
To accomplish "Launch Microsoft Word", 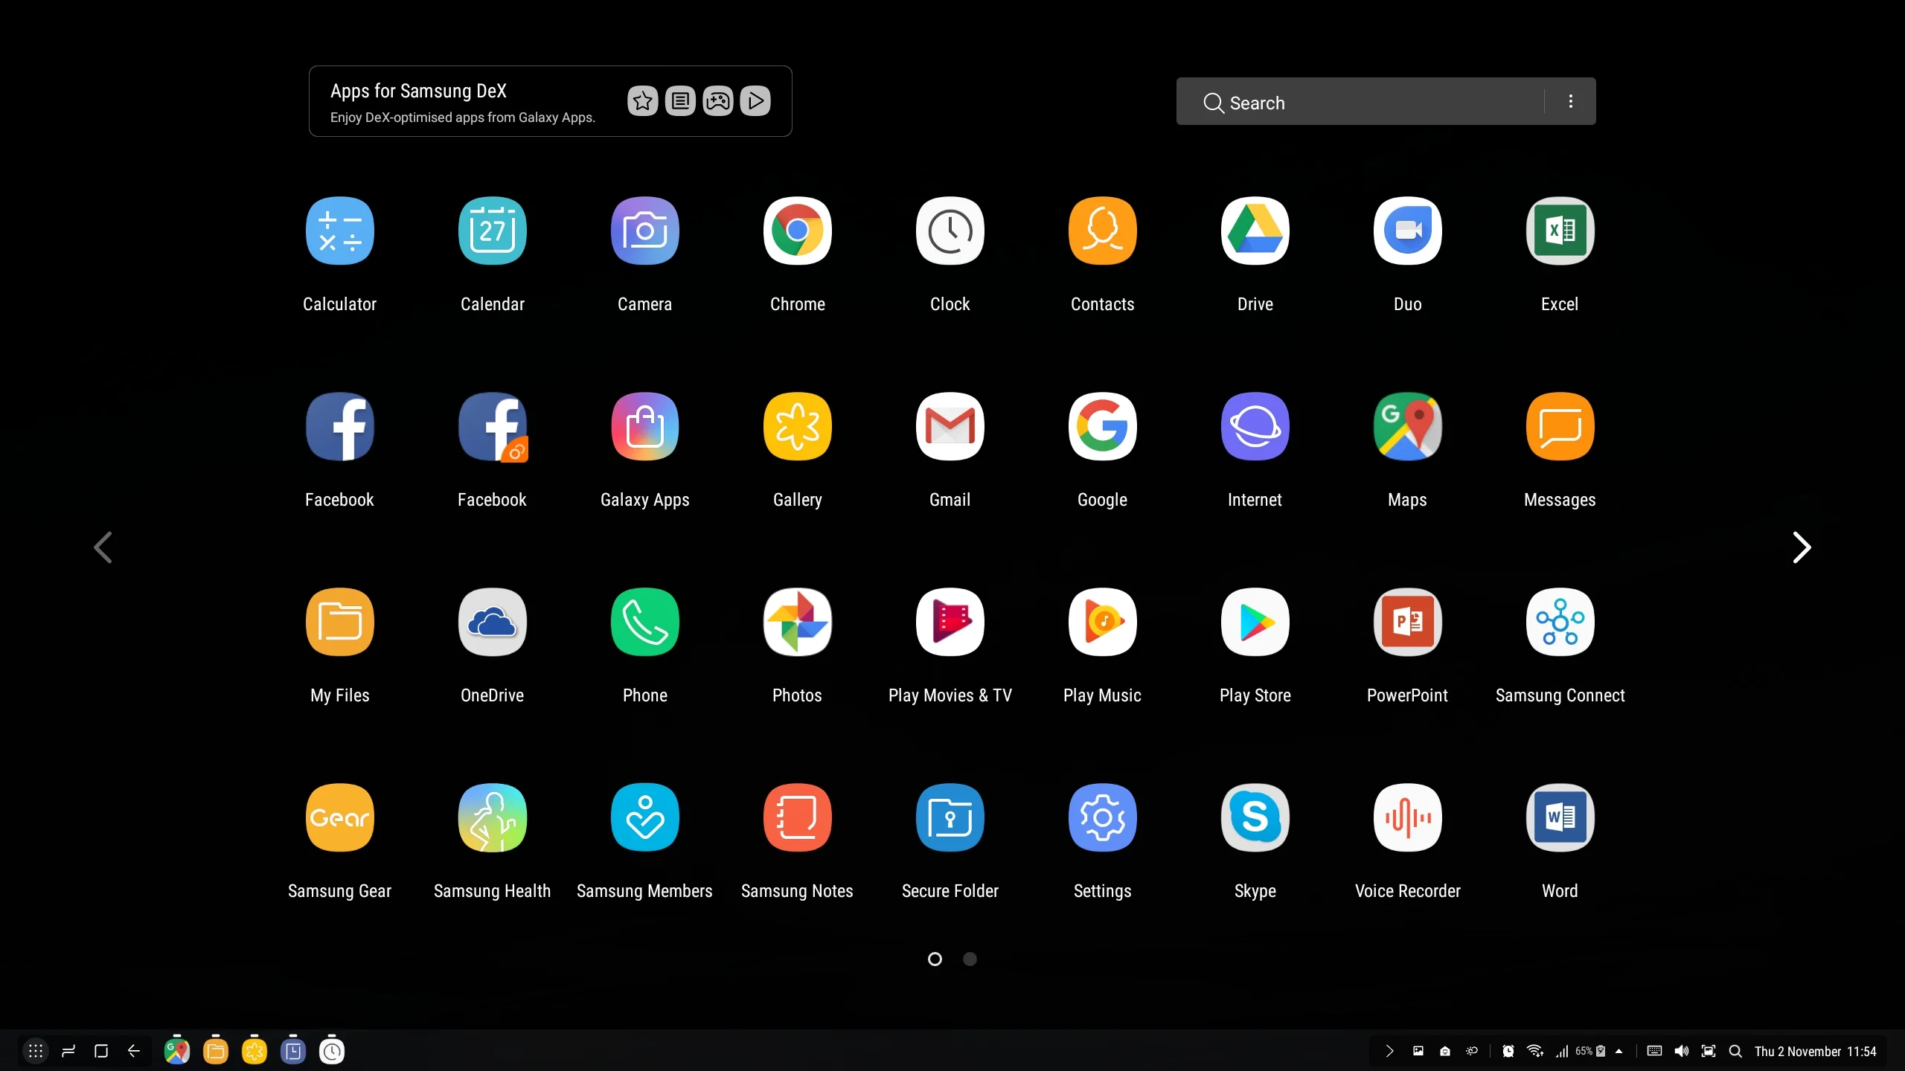I will click(x=1560, y=817).
